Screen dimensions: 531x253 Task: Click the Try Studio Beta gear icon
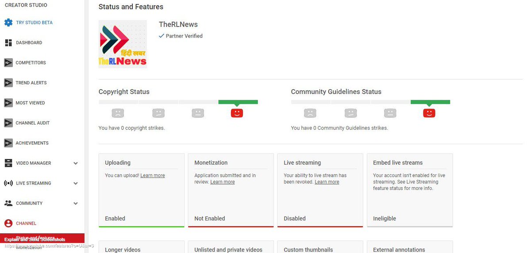[x=8, y=23]
